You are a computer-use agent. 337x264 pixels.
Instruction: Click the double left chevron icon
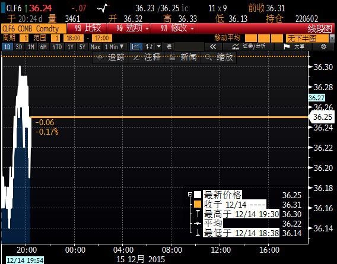point(213,47)
